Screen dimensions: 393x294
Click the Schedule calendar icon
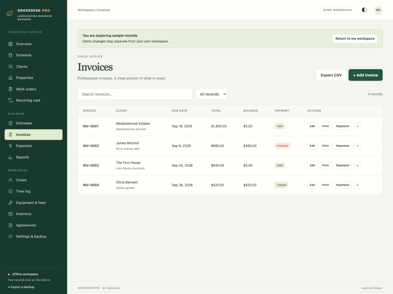10,55
